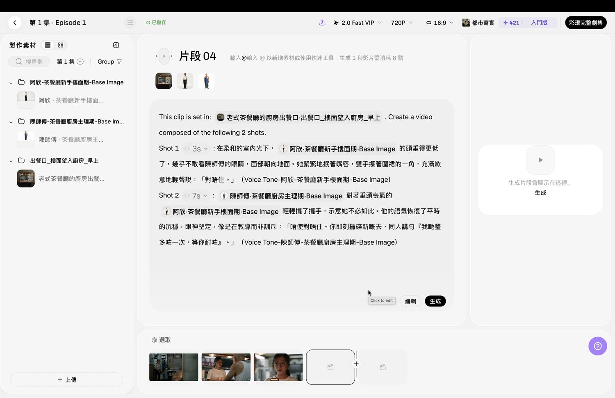
Task: Open the episode list menu icon
Action: [x=130, y=23]
